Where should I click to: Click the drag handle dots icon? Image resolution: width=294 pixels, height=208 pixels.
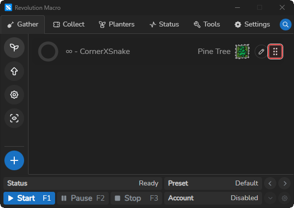click(275, 52)
